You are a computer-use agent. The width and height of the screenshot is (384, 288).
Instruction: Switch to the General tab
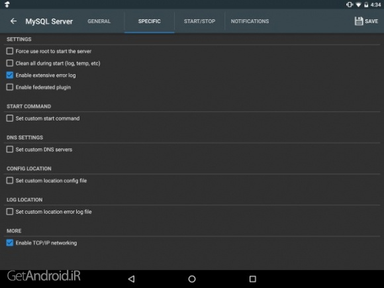tap(99, 21)
